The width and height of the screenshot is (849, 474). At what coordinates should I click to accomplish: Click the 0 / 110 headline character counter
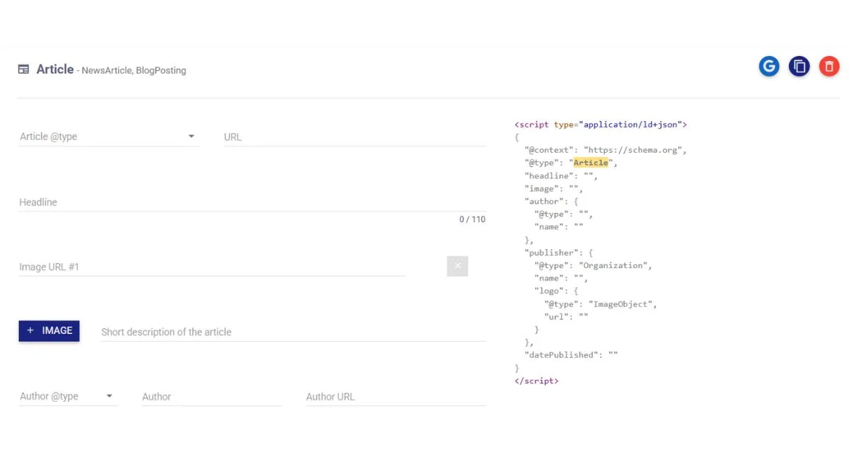tap(473, 219)
